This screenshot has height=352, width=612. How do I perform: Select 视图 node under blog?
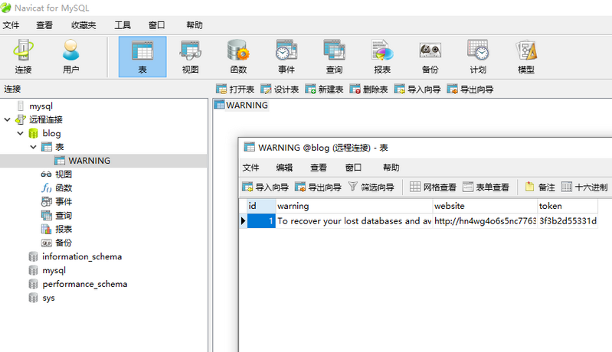tap(64, 174)
